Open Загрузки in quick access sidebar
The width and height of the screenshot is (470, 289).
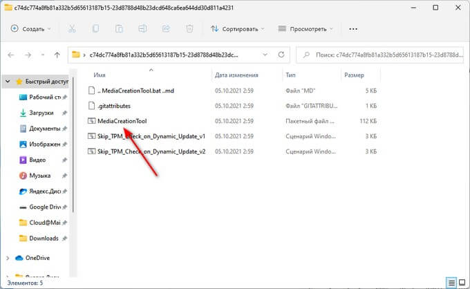(41, 113)
